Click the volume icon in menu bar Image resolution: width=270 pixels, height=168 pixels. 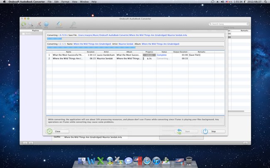click(x=222, y=2)
